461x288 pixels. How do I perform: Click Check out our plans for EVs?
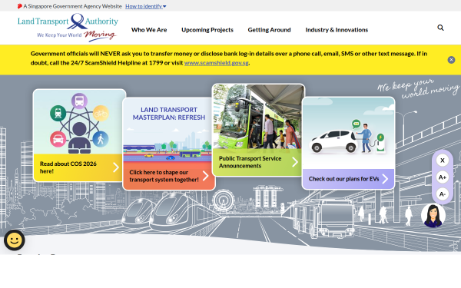coord(343,179)
